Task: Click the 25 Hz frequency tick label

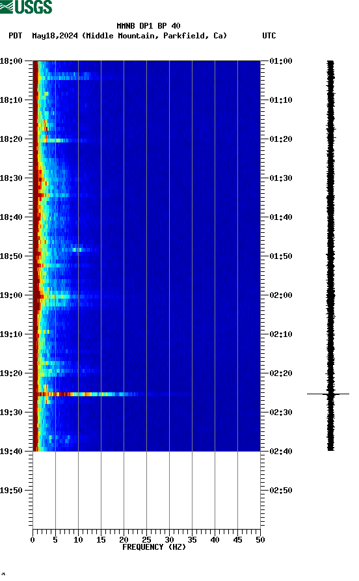Action: click(x=146, y=540)
